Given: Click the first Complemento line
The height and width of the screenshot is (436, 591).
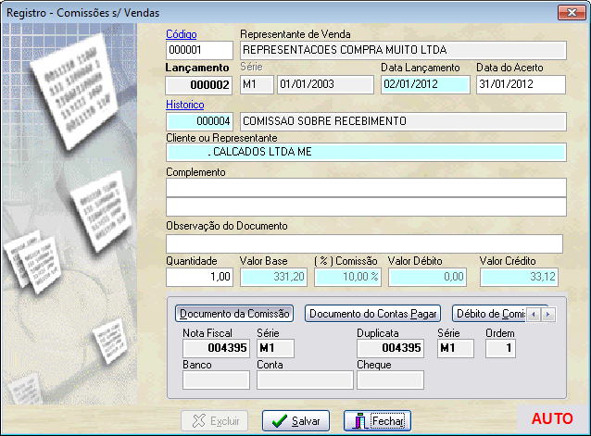Looking at the screenshot, I should [366, 188].
